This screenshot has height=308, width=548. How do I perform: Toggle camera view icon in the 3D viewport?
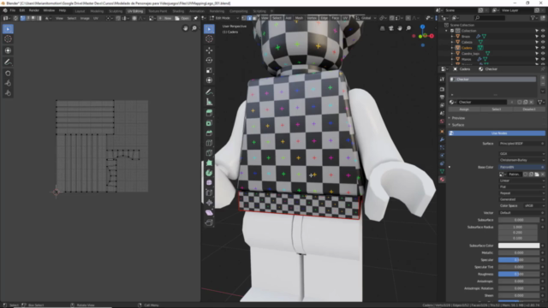click(x=391, y=28)
